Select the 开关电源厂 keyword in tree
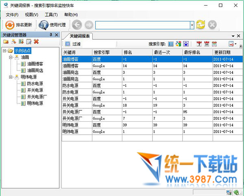 tap(37, 97)
